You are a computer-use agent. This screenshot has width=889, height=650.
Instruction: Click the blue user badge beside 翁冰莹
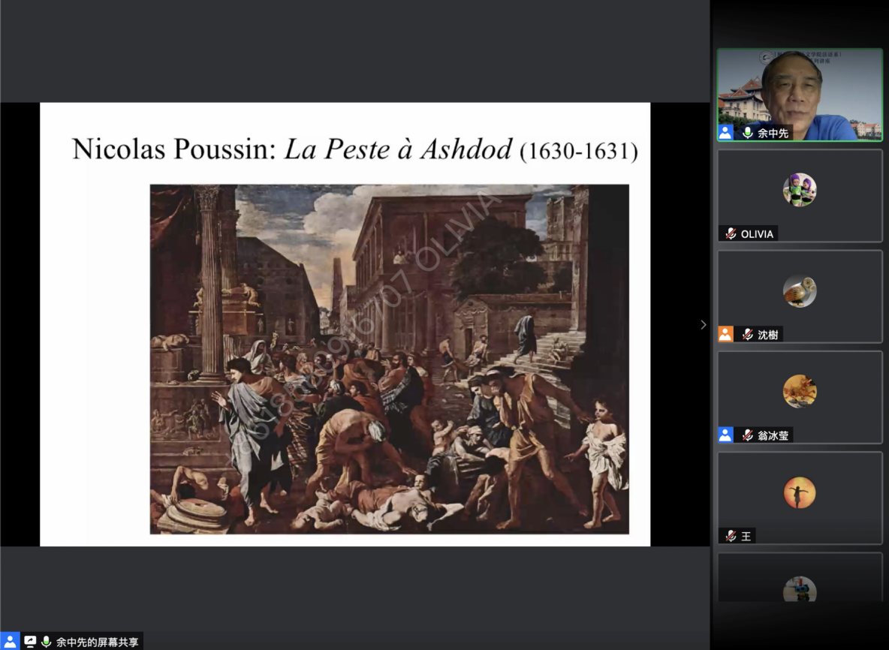coord(725,435)
